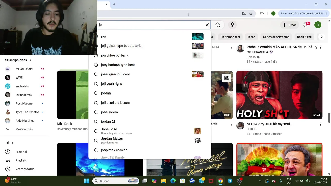
Task: Open the account avatar menu
Action: point(318,25)
